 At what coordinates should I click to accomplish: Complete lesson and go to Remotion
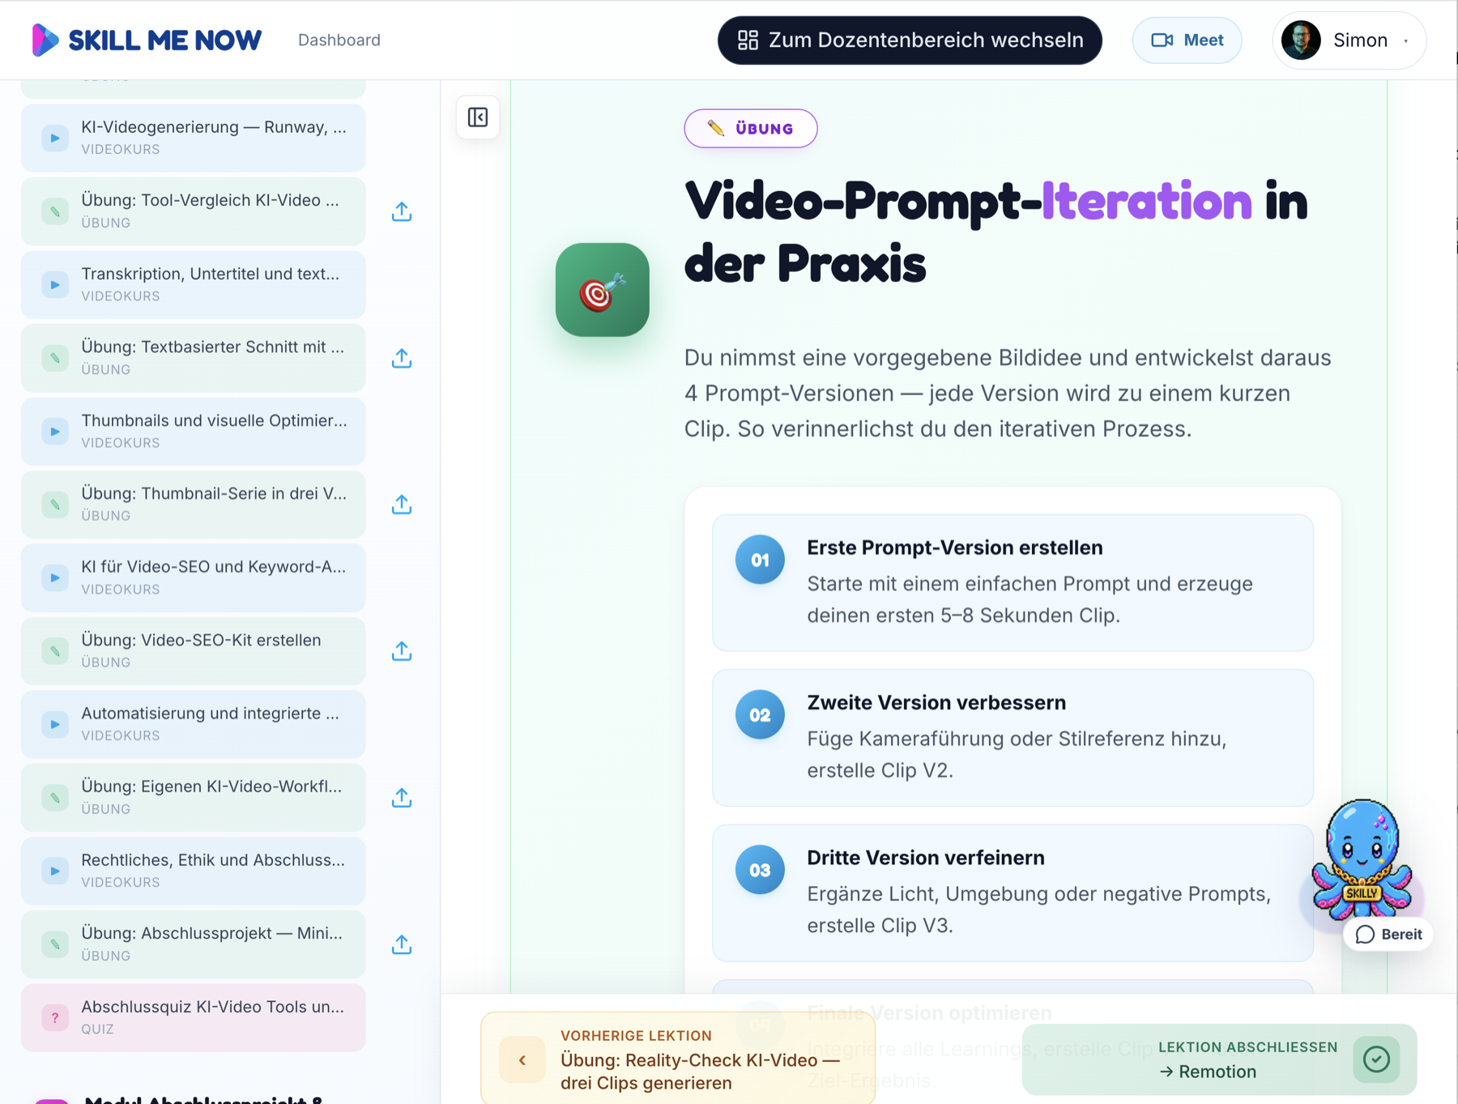[x=1219, y=1059]
